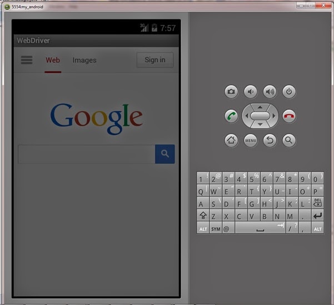Click the red end call button
Viewport: 334px width, 305px height.
[x=289, y=116]
